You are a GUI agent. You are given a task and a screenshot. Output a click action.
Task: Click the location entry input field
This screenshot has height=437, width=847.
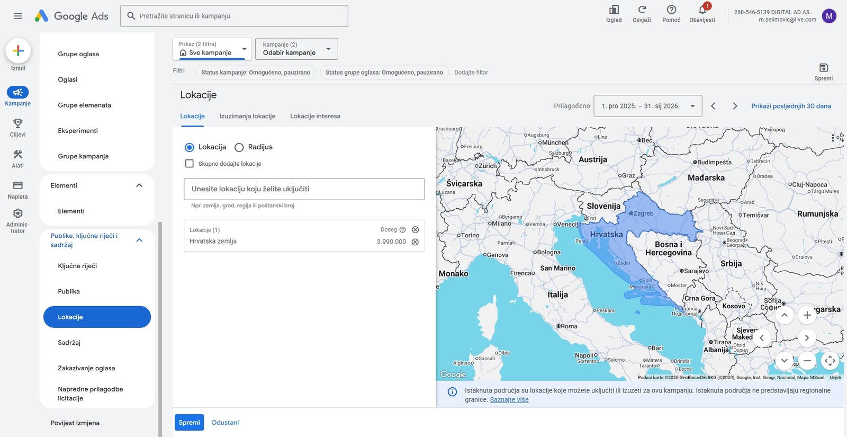click(x=304, y=189)
